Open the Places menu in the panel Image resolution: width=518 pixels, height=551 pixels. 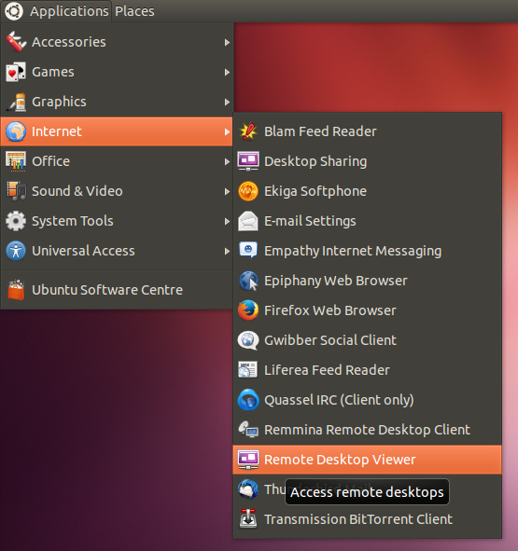click(x=134, y=11)
